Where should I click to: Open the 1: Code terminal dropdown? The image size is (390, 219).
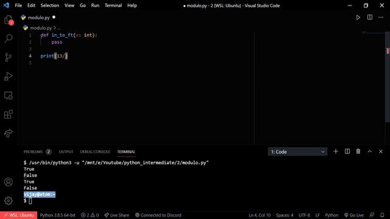297,151
